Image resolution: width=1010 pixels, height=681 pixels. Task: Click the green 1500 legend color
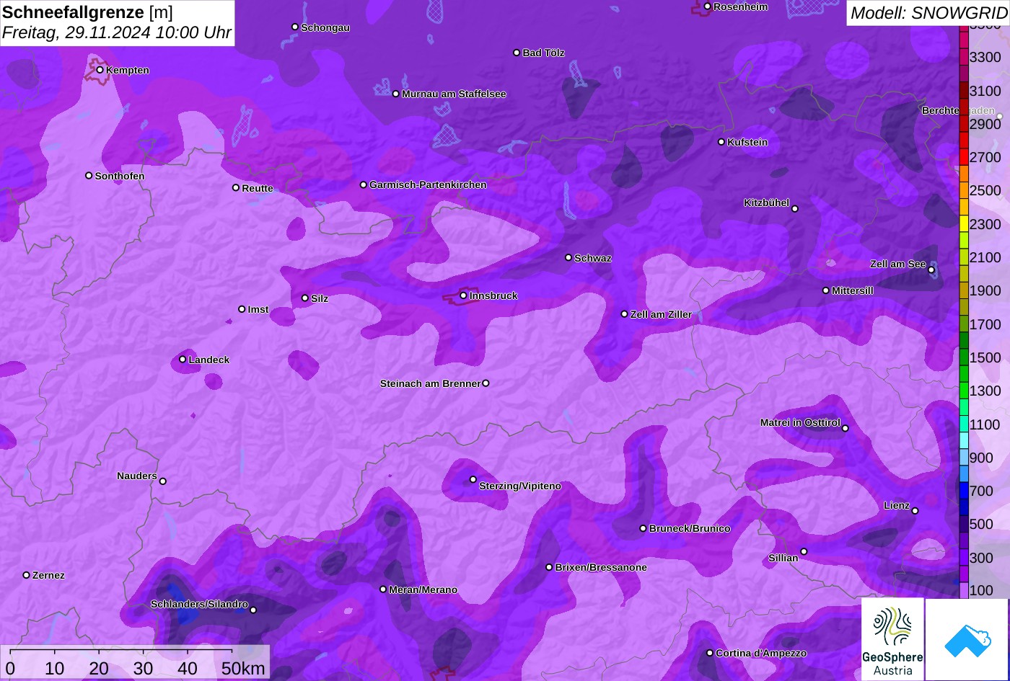point(964,357)
